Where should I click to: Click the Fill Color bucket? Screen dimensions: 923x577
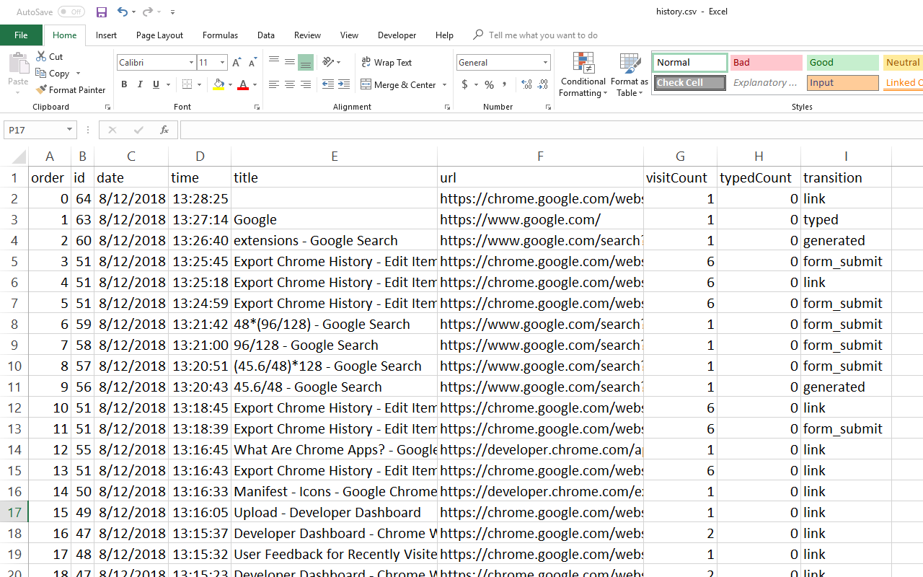(218, 85)
